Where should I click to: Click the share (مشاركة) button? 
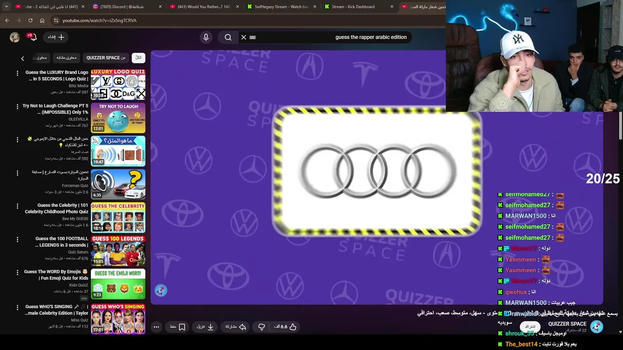[236, 327]
